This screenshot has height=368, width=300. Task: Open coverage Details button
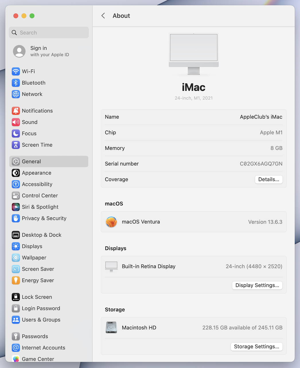point(269,179)
